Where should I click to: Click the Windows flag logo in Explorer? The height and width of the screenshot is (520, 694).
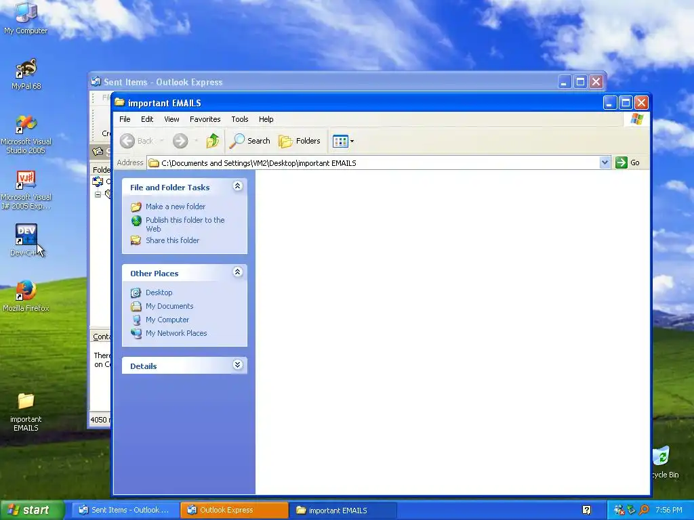click(x=637, y=119)
